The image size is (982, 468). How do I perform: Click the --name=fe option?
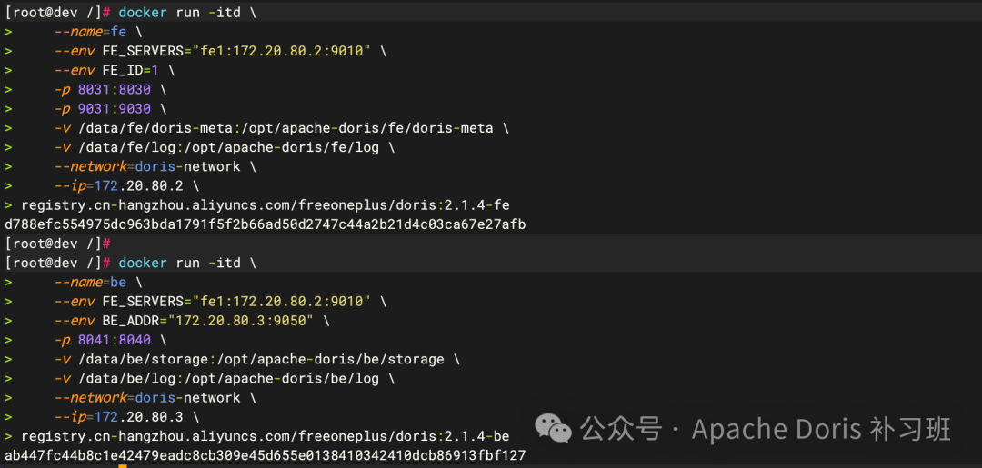pyautogui.click(x=90, y=32)
